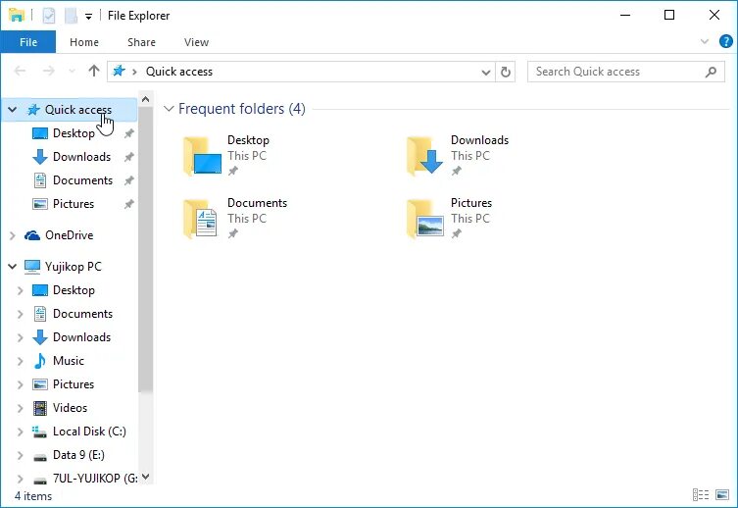Click pin icon next to sidebar Pictures
This screenshot has width=738, height=508.
click(x=129, y=204)
